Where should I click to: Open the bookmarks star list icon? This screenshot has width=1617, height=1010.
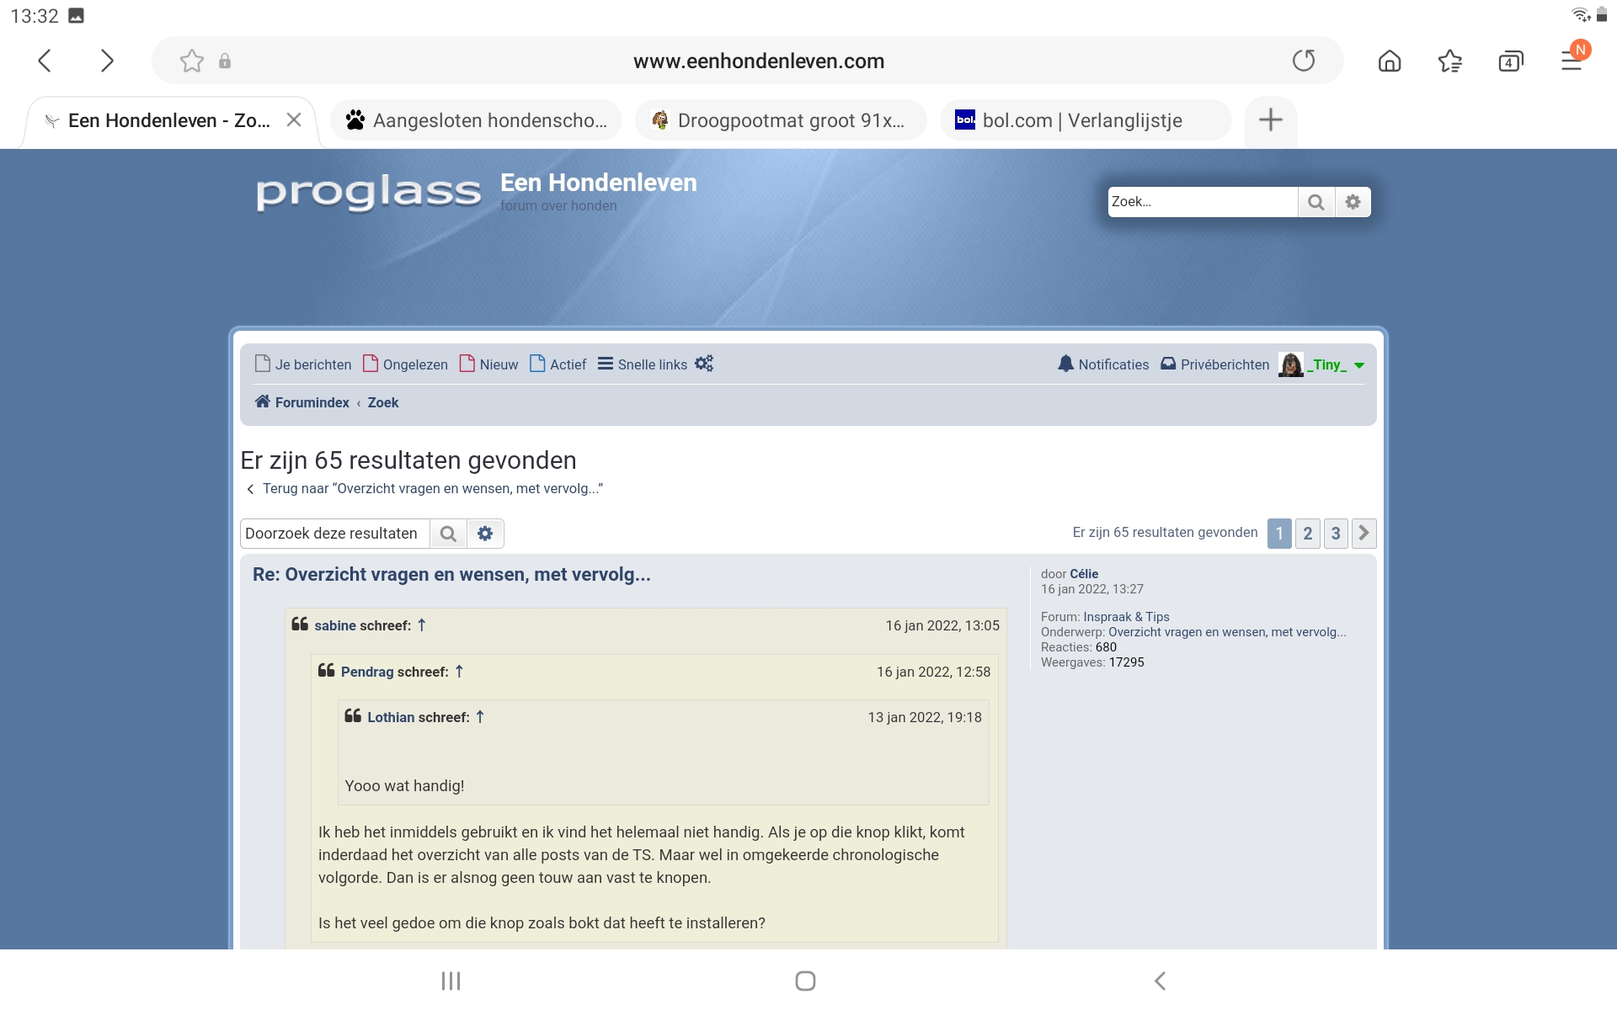(x=1450, y=61)
